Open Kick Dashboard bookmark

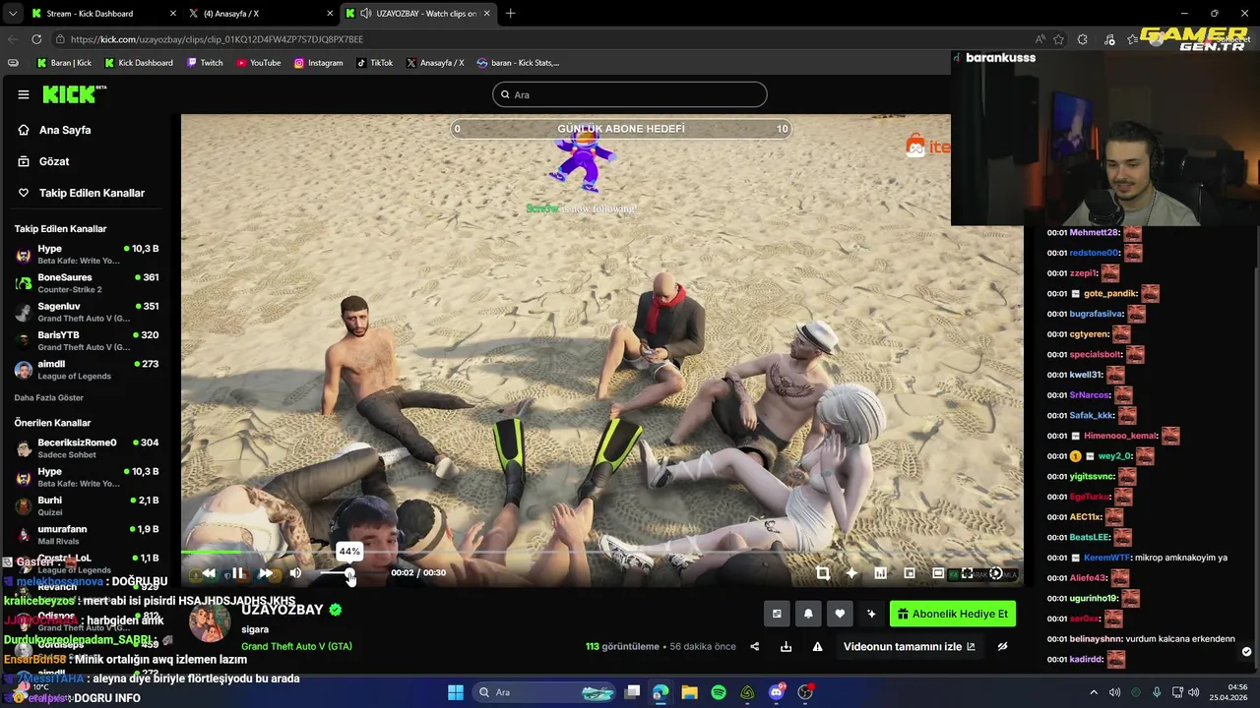click(139, 63)
